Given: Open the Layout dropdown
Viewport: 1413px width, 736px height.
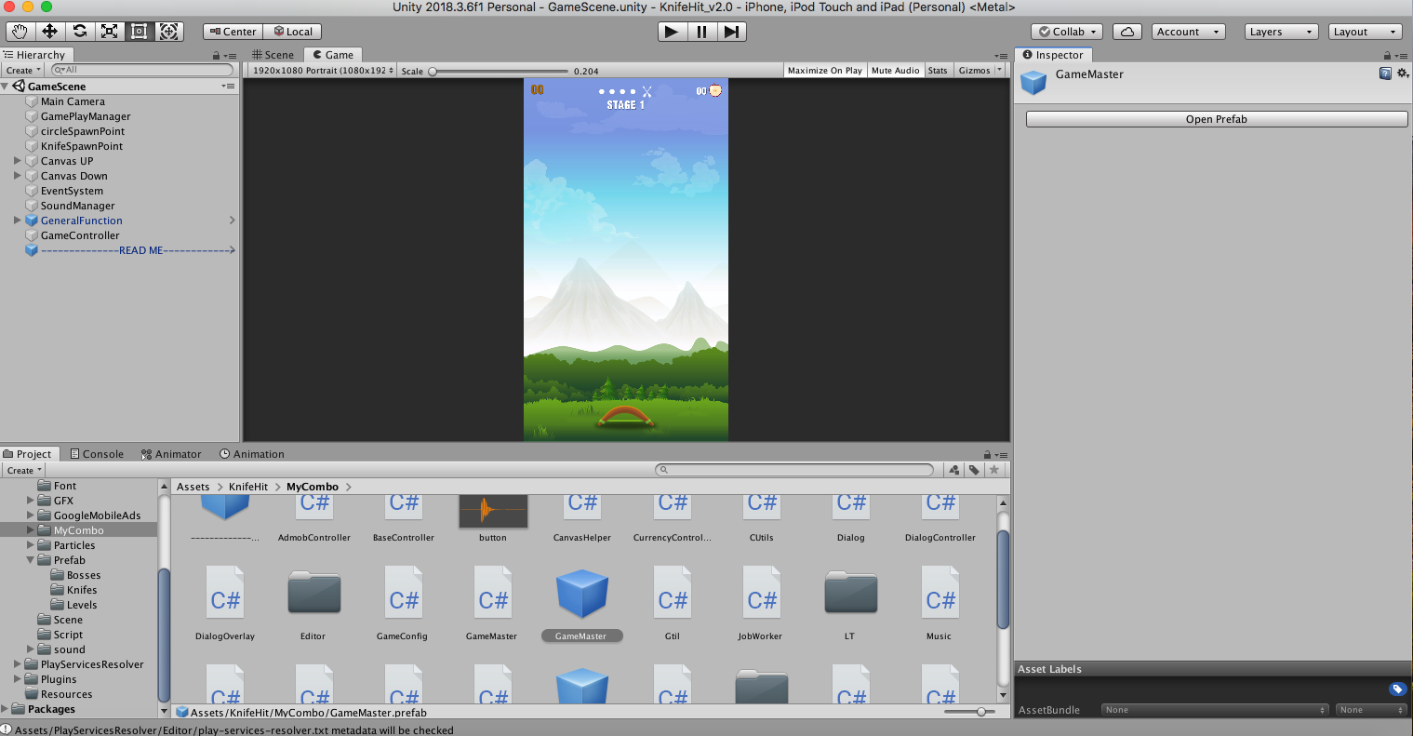Looking at the screenshot, I should click(x=1364, y=31).
